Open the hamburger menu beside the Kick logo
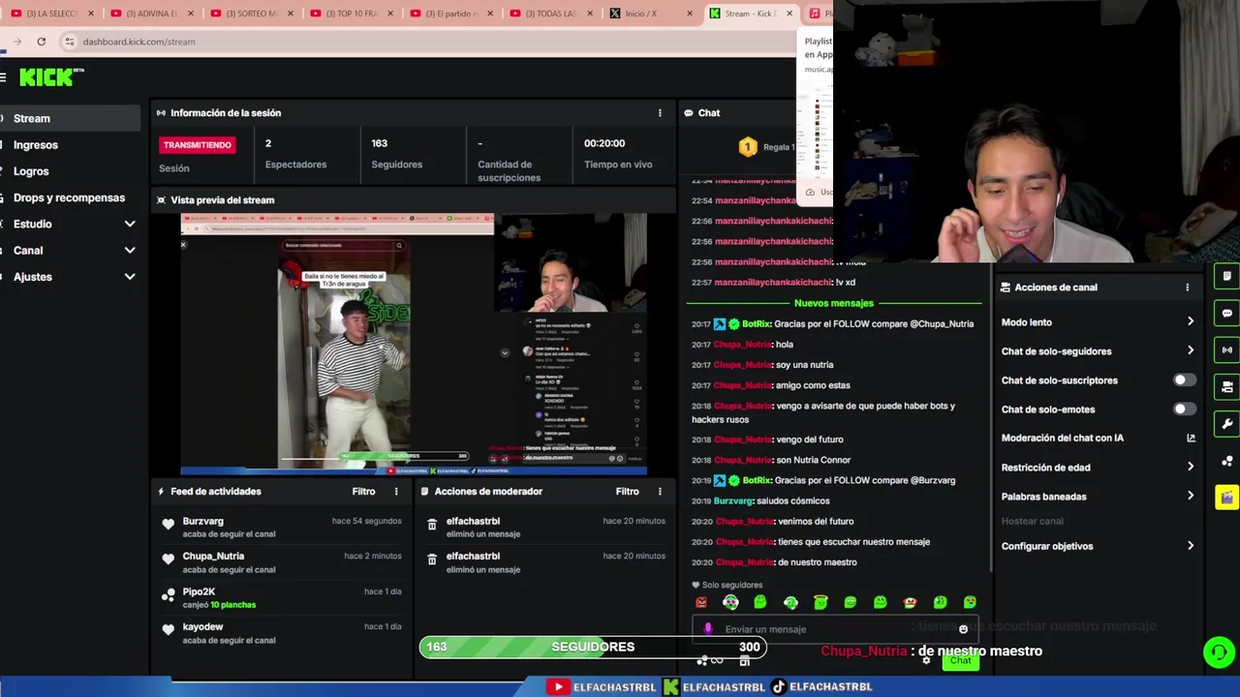This screenshot has height=697, width=1240. click(3, 77)
